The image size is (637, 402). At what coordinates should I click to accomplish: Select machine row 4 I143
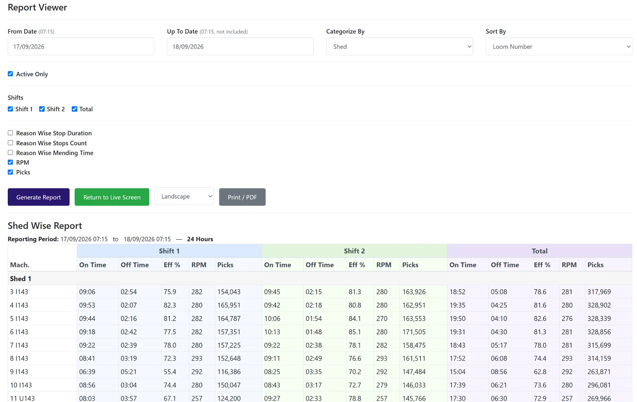[x=320, y=305]
